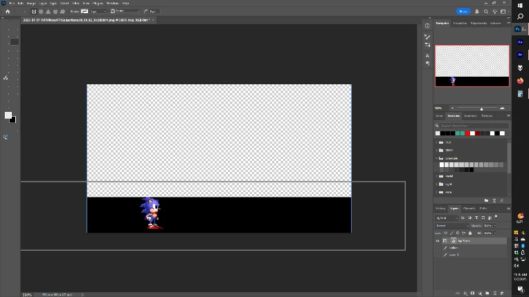The height and width of the screenshot is (297, 529).
Task: Create a new swatch group folder icon
Action: (x=487, y=200)
